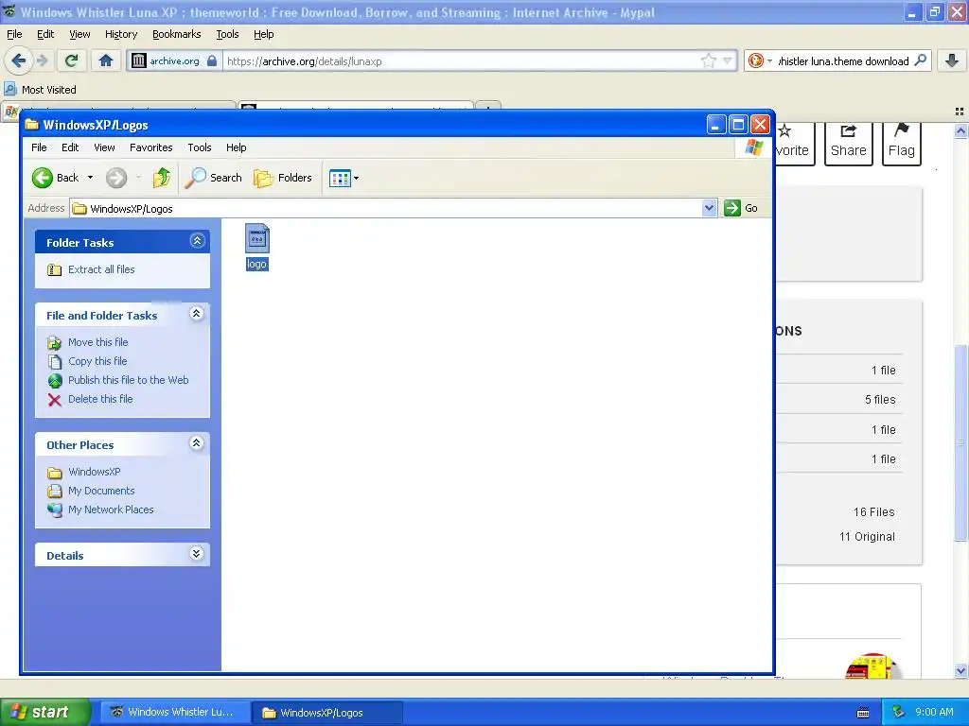Open the URL history dropdown arrow in browser

click(728, 60)
